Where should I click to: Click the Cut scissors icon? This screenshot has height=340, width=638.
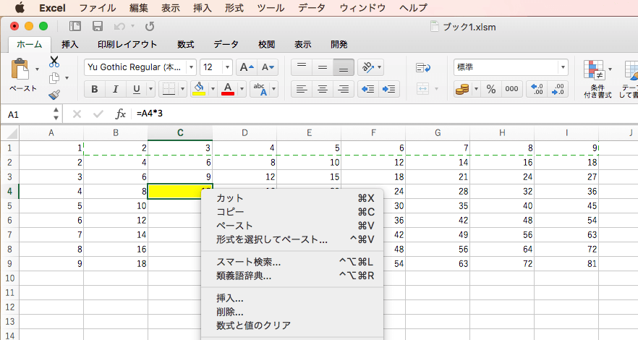point(54,61)
